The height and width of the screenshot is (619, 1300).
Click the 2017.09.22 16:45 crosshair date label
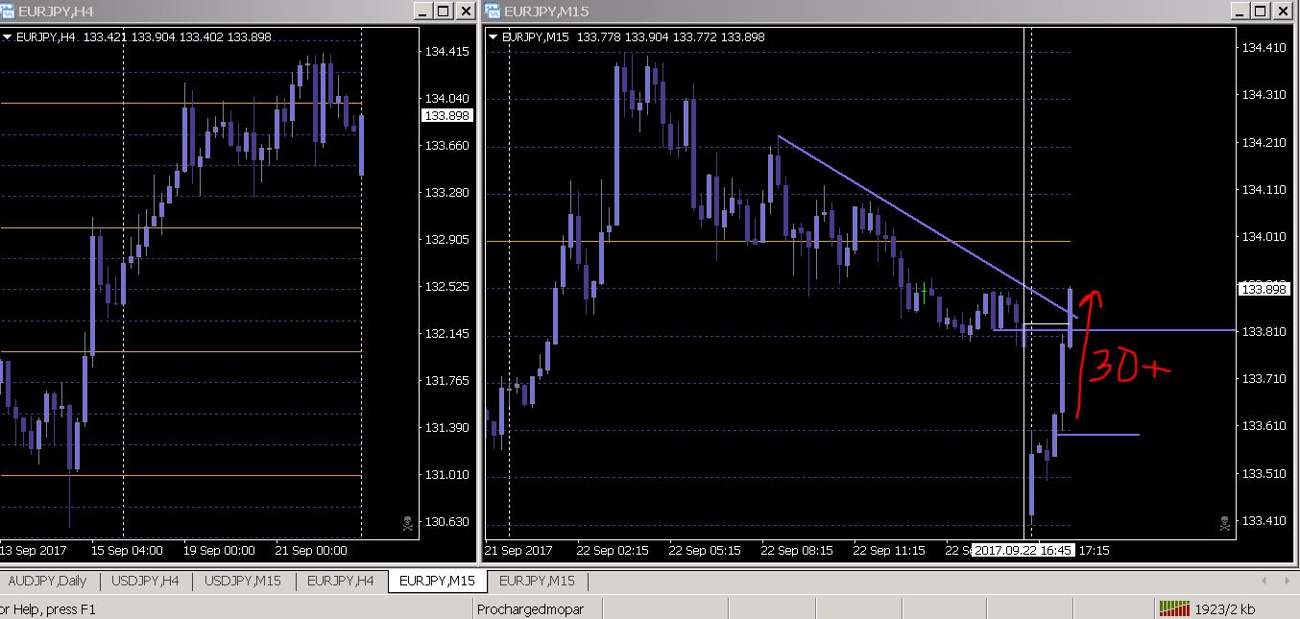tap(1023, 551)
